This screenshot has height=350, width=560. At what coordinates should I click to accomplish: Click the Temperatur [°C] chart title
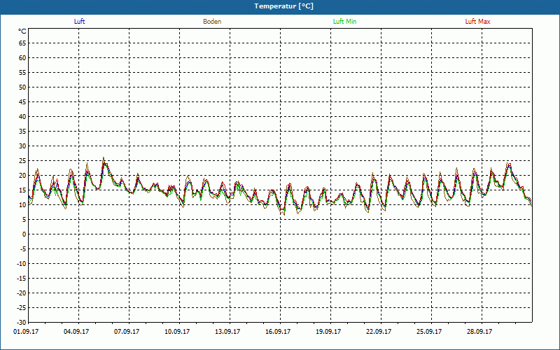(x=284, y=6)
